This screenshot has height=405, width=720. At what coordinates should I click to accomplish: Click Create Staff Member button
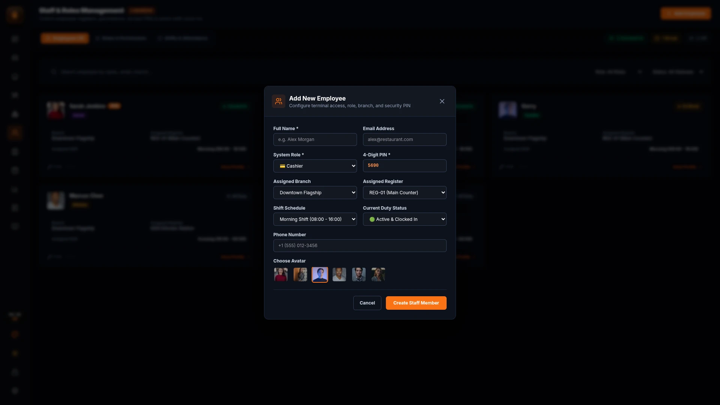pos(416,303)
